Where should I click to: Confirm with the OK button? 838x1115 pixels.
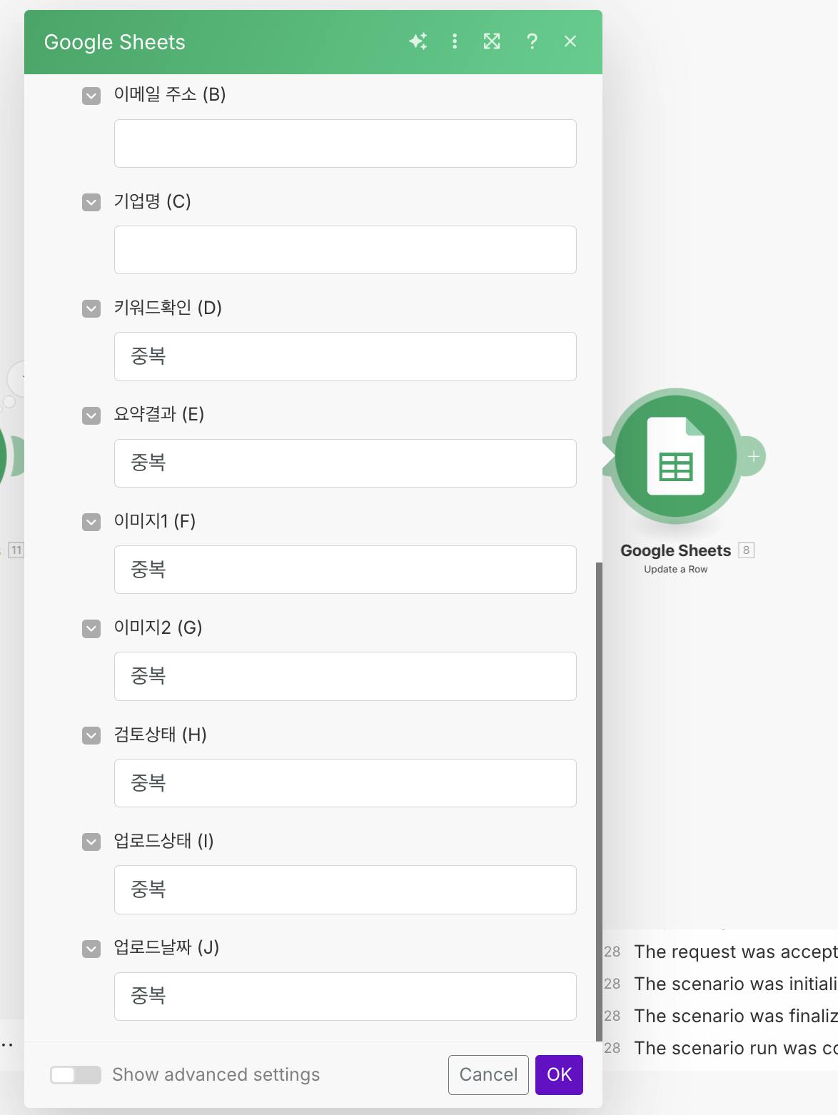(x=559, y=1074)
